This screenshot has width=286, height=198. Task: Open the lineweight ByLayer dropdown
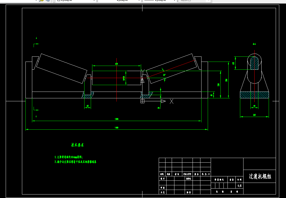(x=160, y=1)
